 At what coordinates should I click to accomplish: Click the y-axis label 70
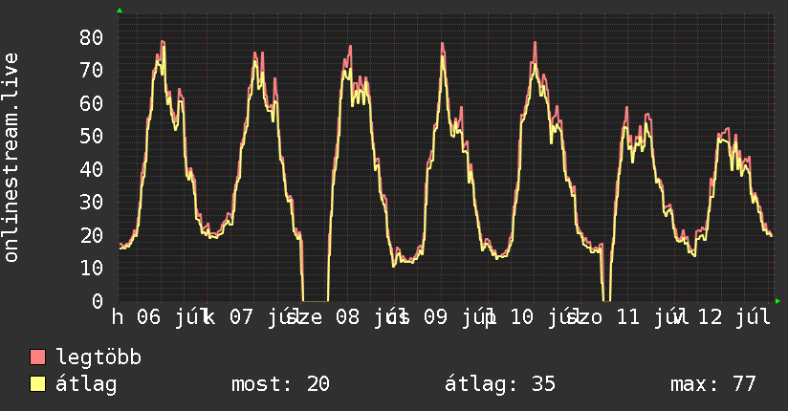point(92,71)
